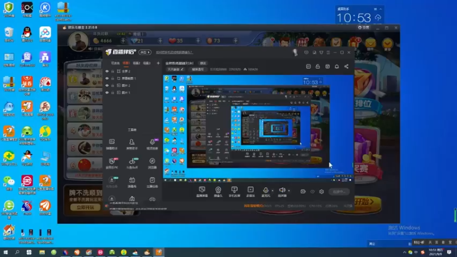Click the speaker icon in bottom bar
The width and height of the screenshot is (457, 257).
point(282,190)
